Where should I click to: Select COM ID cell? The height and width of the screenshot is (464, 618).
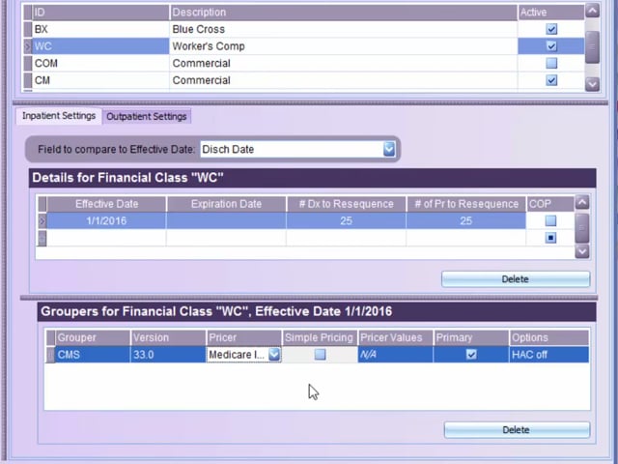point(100,63)
